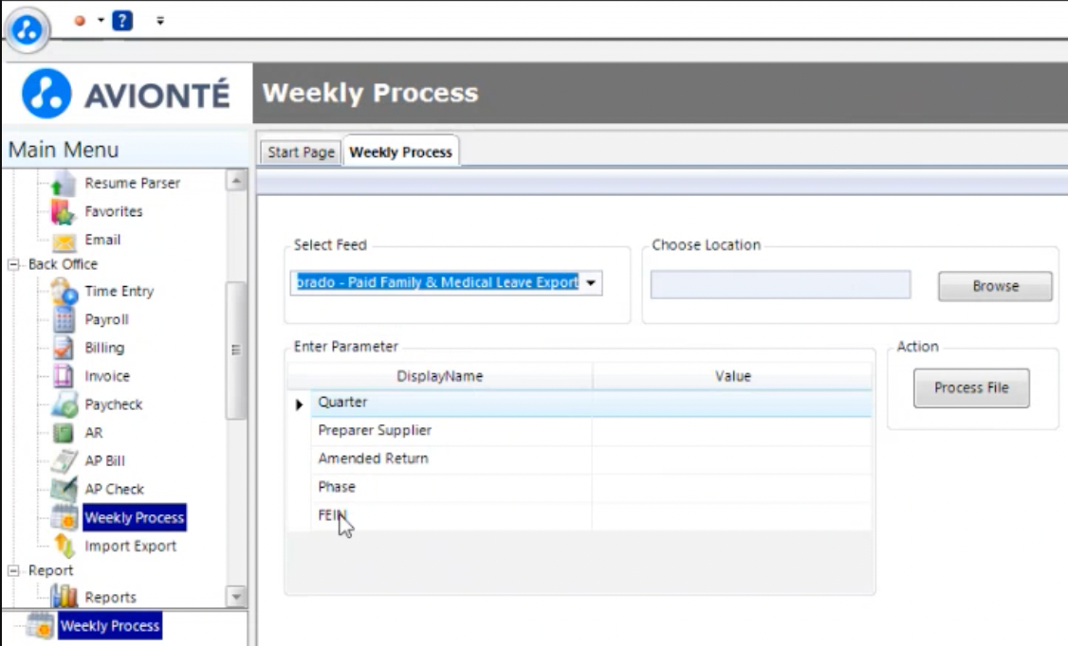Viewport: 1068px width, 646px height.
Task: Click the Process File button
Action: point(971,388)
